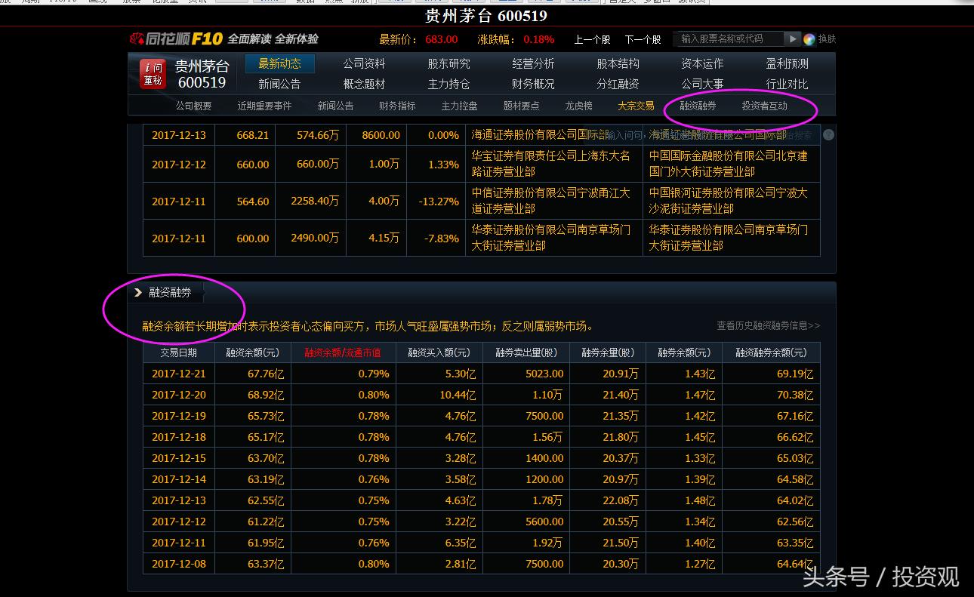Open the 经营分析 tab
The width and height of the screenshot is (974, 597).
click(533, 63)
